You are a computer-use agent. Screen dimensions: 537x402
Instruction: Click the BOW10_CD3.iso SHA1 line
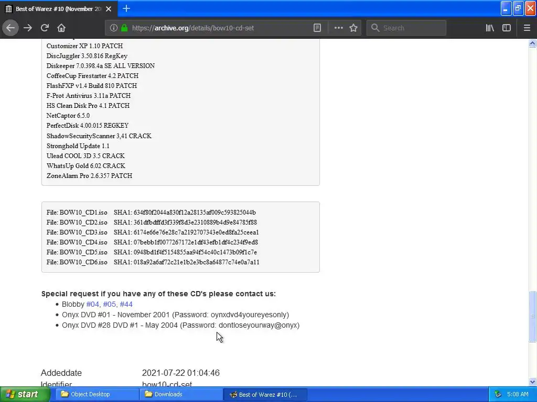pos(153,232)
